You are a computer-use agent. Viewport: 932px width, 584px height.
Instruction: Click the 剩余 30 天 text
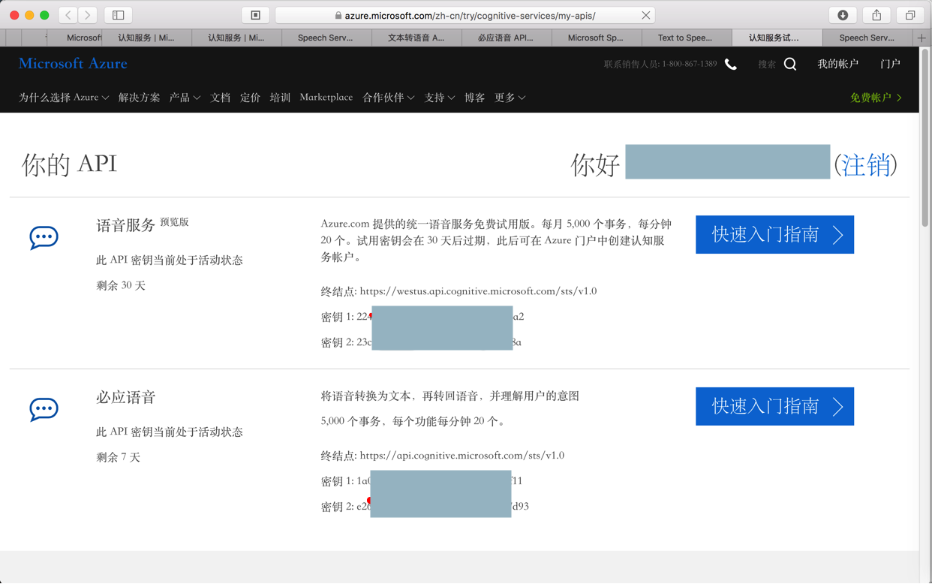121,286
